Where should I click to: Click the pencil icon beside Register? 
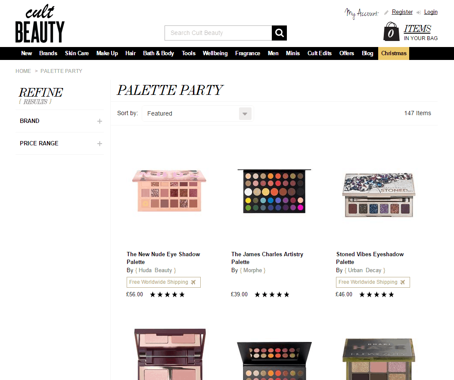(x=386, y=13)
